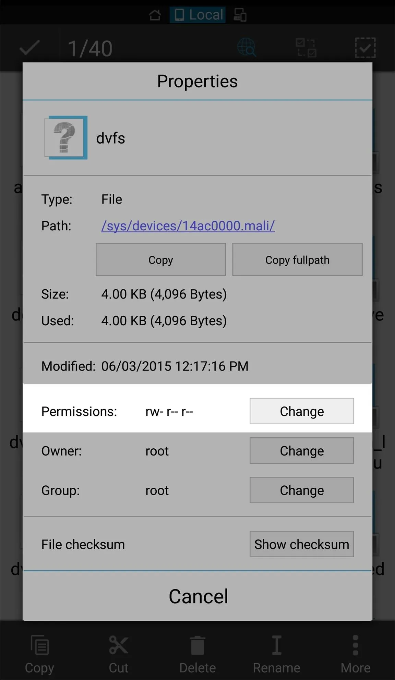Image resolution: width=395 pixels, height=680 pixels.
Task: Change the file Permissions
Action: tap(302, 411)
